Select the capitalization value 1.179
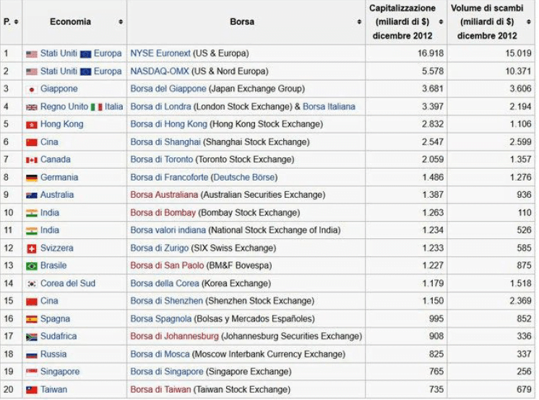The height and width of the screenshot is (400, 539). (433, 284)
